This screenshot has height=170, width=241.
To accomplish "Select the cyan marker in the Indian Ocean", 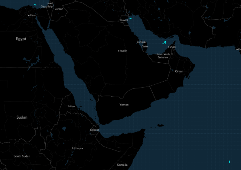I will 229,162.
